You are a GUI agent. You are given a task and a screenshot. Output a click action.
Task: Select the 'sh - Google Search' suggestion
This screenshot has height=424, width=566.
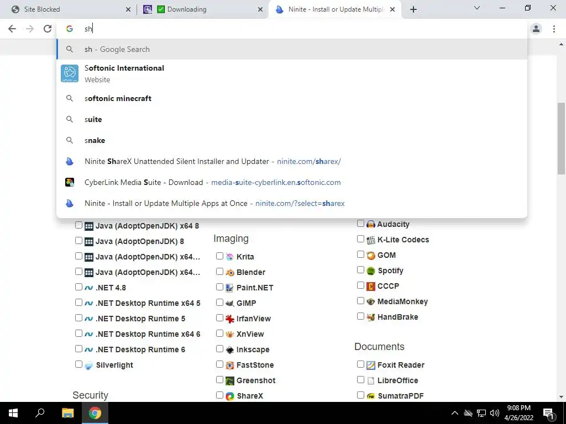(x=292, y=49)
